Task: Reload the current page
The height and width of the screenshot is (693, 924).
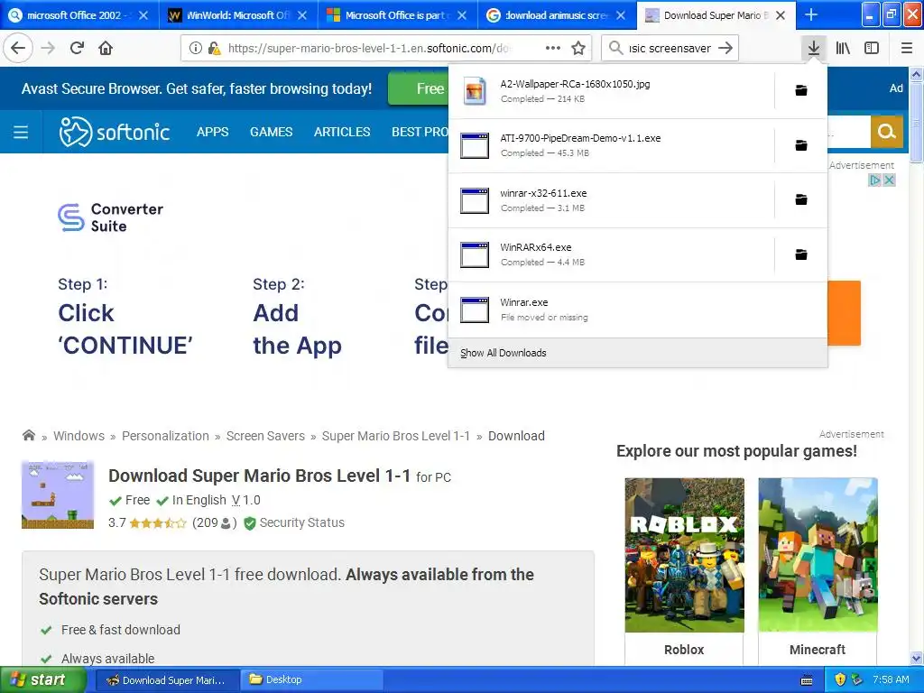Action: coord(77,49)
